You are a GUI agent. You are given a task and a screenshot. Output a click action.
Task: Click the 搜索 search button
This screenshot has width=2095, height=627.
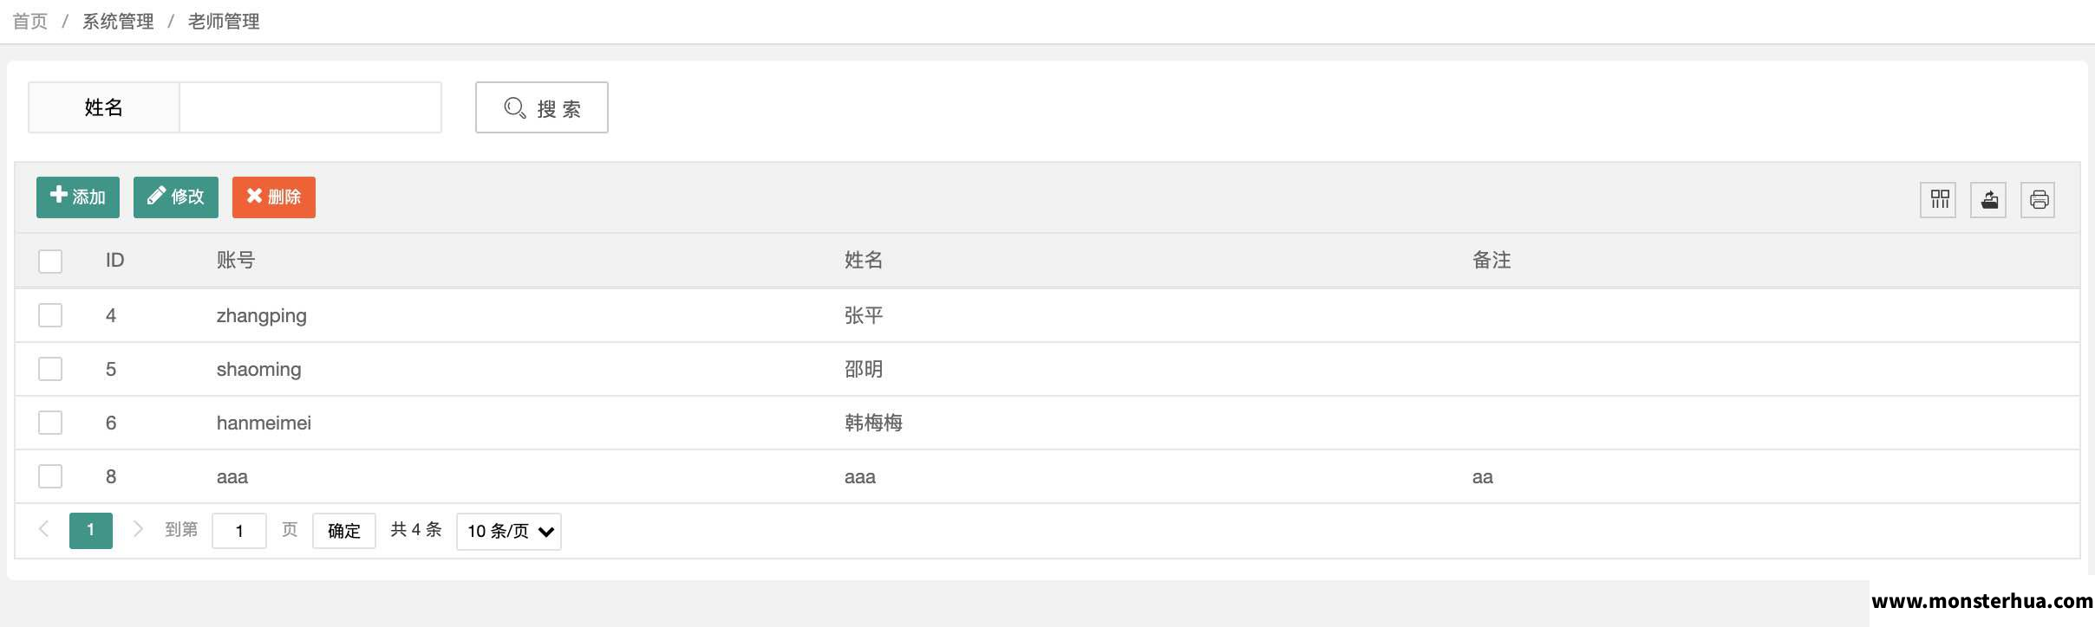[x=542, y=107]
